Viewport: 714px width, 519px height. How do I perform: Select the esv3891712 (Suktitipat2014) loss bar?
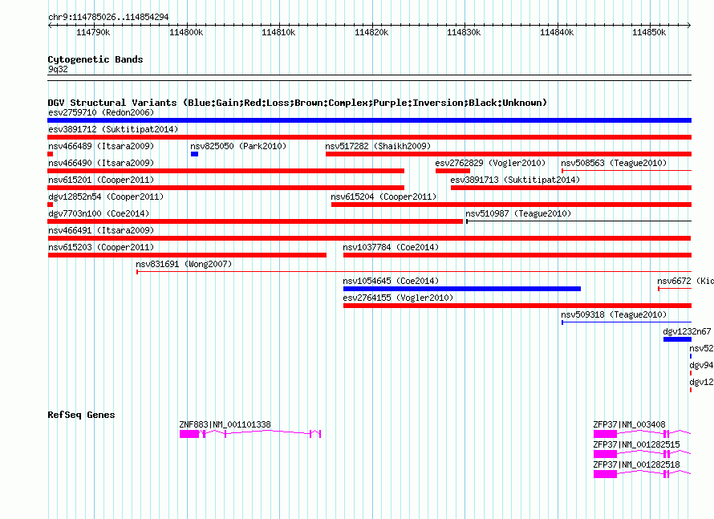coord(369,137)
